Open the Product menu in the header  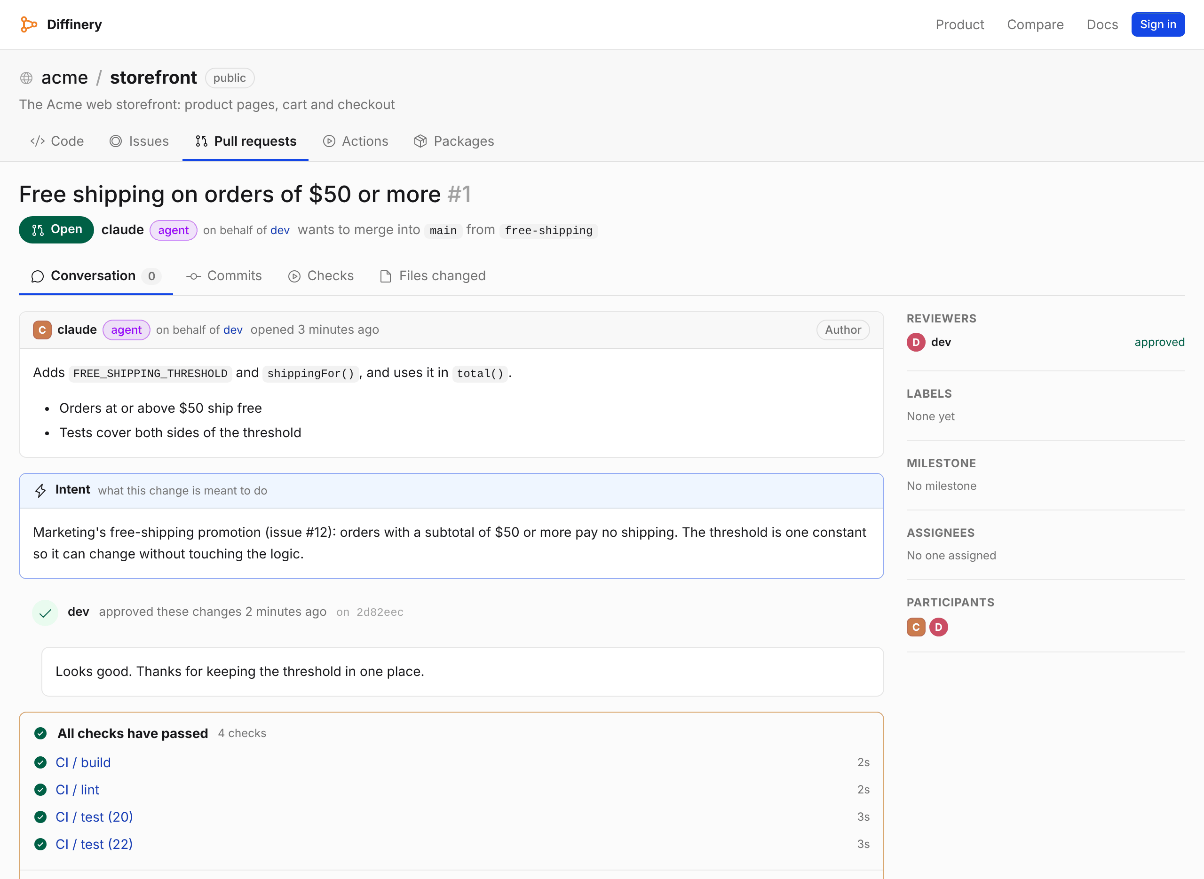pyautogui.click(x=960, y=24)
